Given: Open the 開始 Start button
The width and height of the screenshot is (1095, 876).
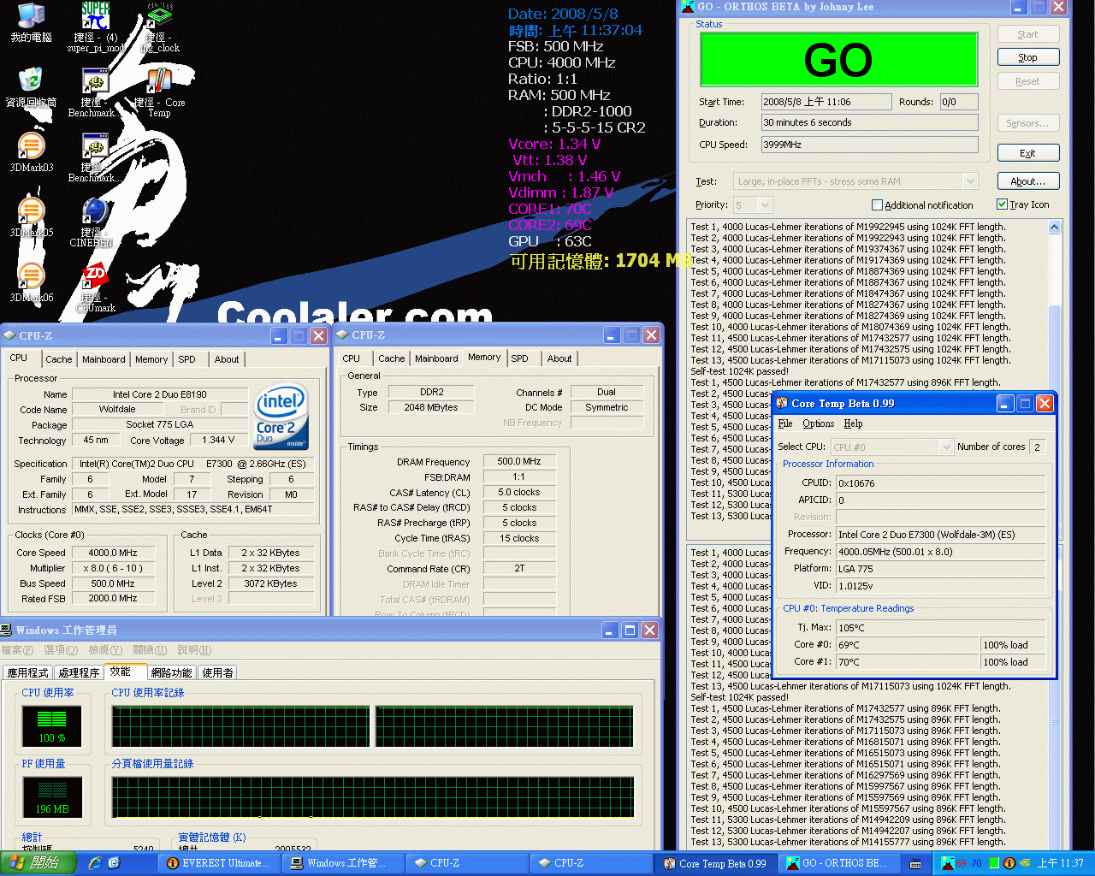Looking at the screenshot, I should tap(38, 863).
